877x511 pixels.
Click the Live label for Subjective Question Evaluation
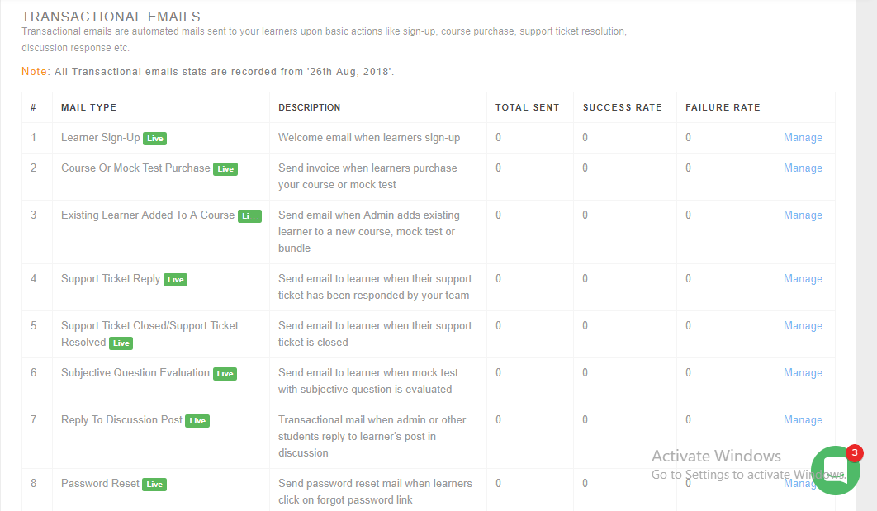225,373
